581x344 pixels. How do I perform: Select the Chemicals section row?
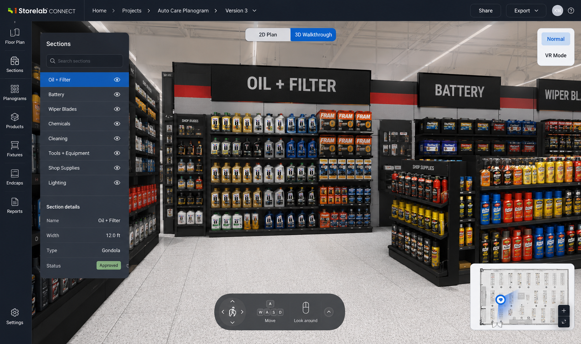85,124
